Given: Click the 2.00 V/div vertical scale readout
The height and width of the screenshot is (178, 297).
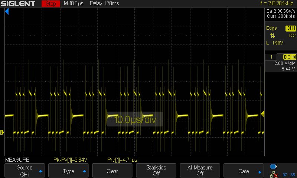Looking at the screenshot, I should tap(284, 63).
